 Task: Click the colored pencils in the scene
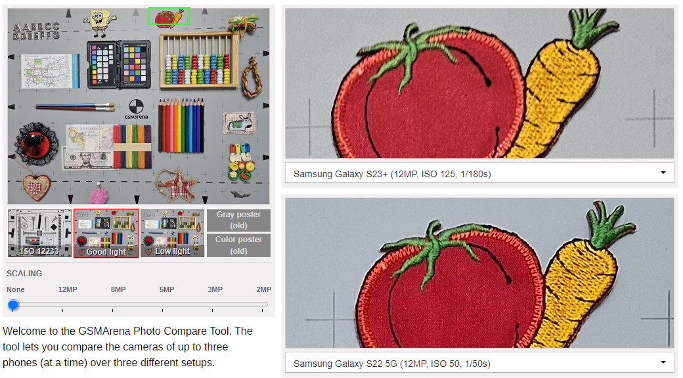coord(181,125)
